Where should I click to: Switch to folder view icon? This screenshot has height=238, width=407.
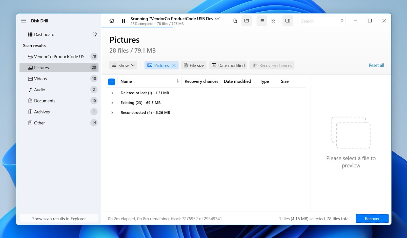247,21
